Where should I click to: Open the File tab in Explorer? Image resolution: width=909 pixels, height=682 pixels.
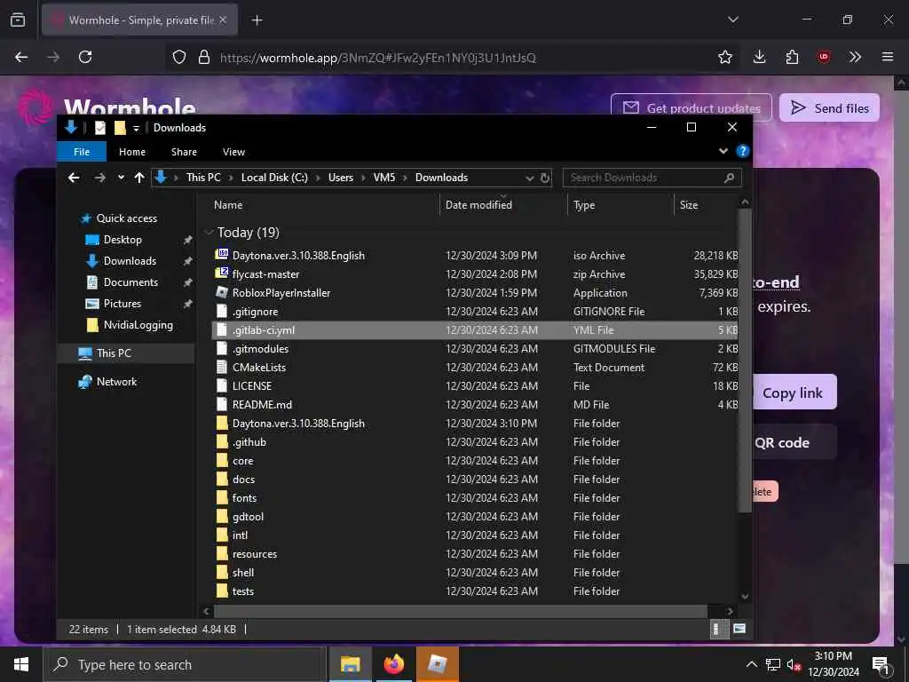point(82,152)
